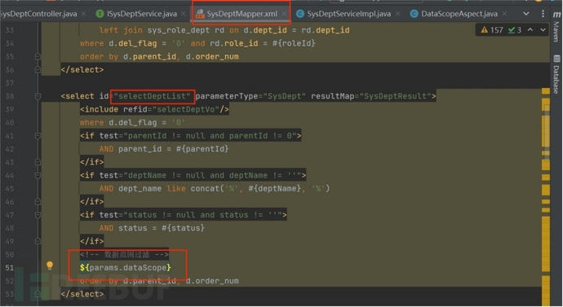
Task: Collapse the deptName if block on line 44
Action: (x=38, y=175)
